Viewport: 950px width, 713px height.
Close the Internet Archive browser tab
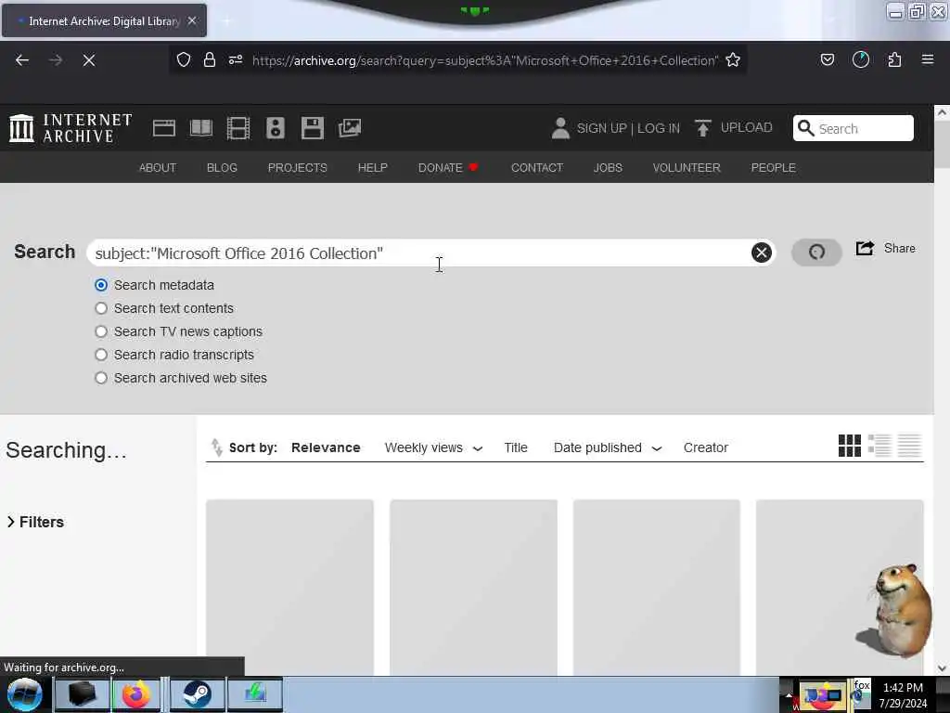(191, 20)
